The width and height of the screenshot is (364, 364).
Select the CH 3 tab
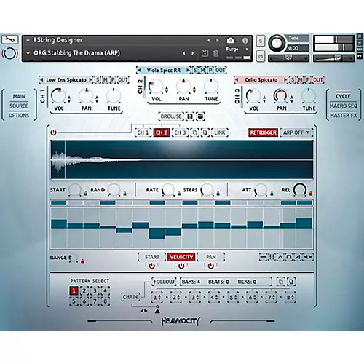coord(180,132)
